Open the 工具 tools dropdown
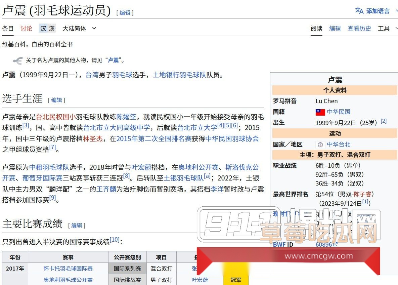This screenshot has width=398, height=285. (384, 29)
